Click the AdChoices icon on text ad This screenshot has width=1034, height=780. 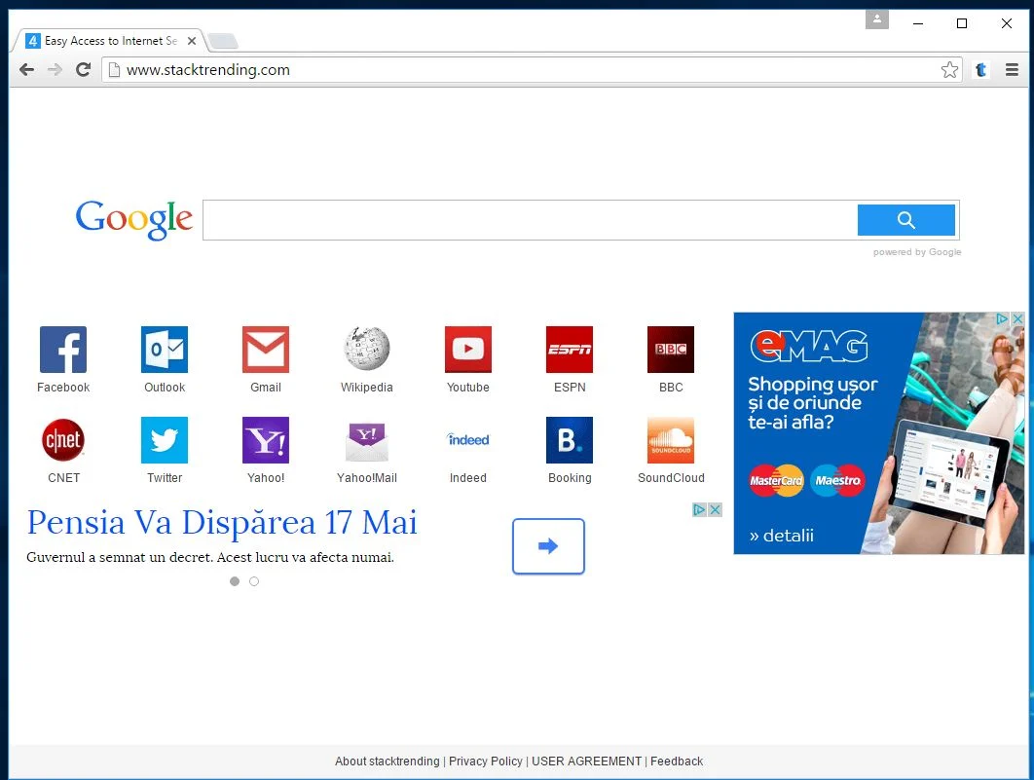pyautogui.click(x=700, y=509)
